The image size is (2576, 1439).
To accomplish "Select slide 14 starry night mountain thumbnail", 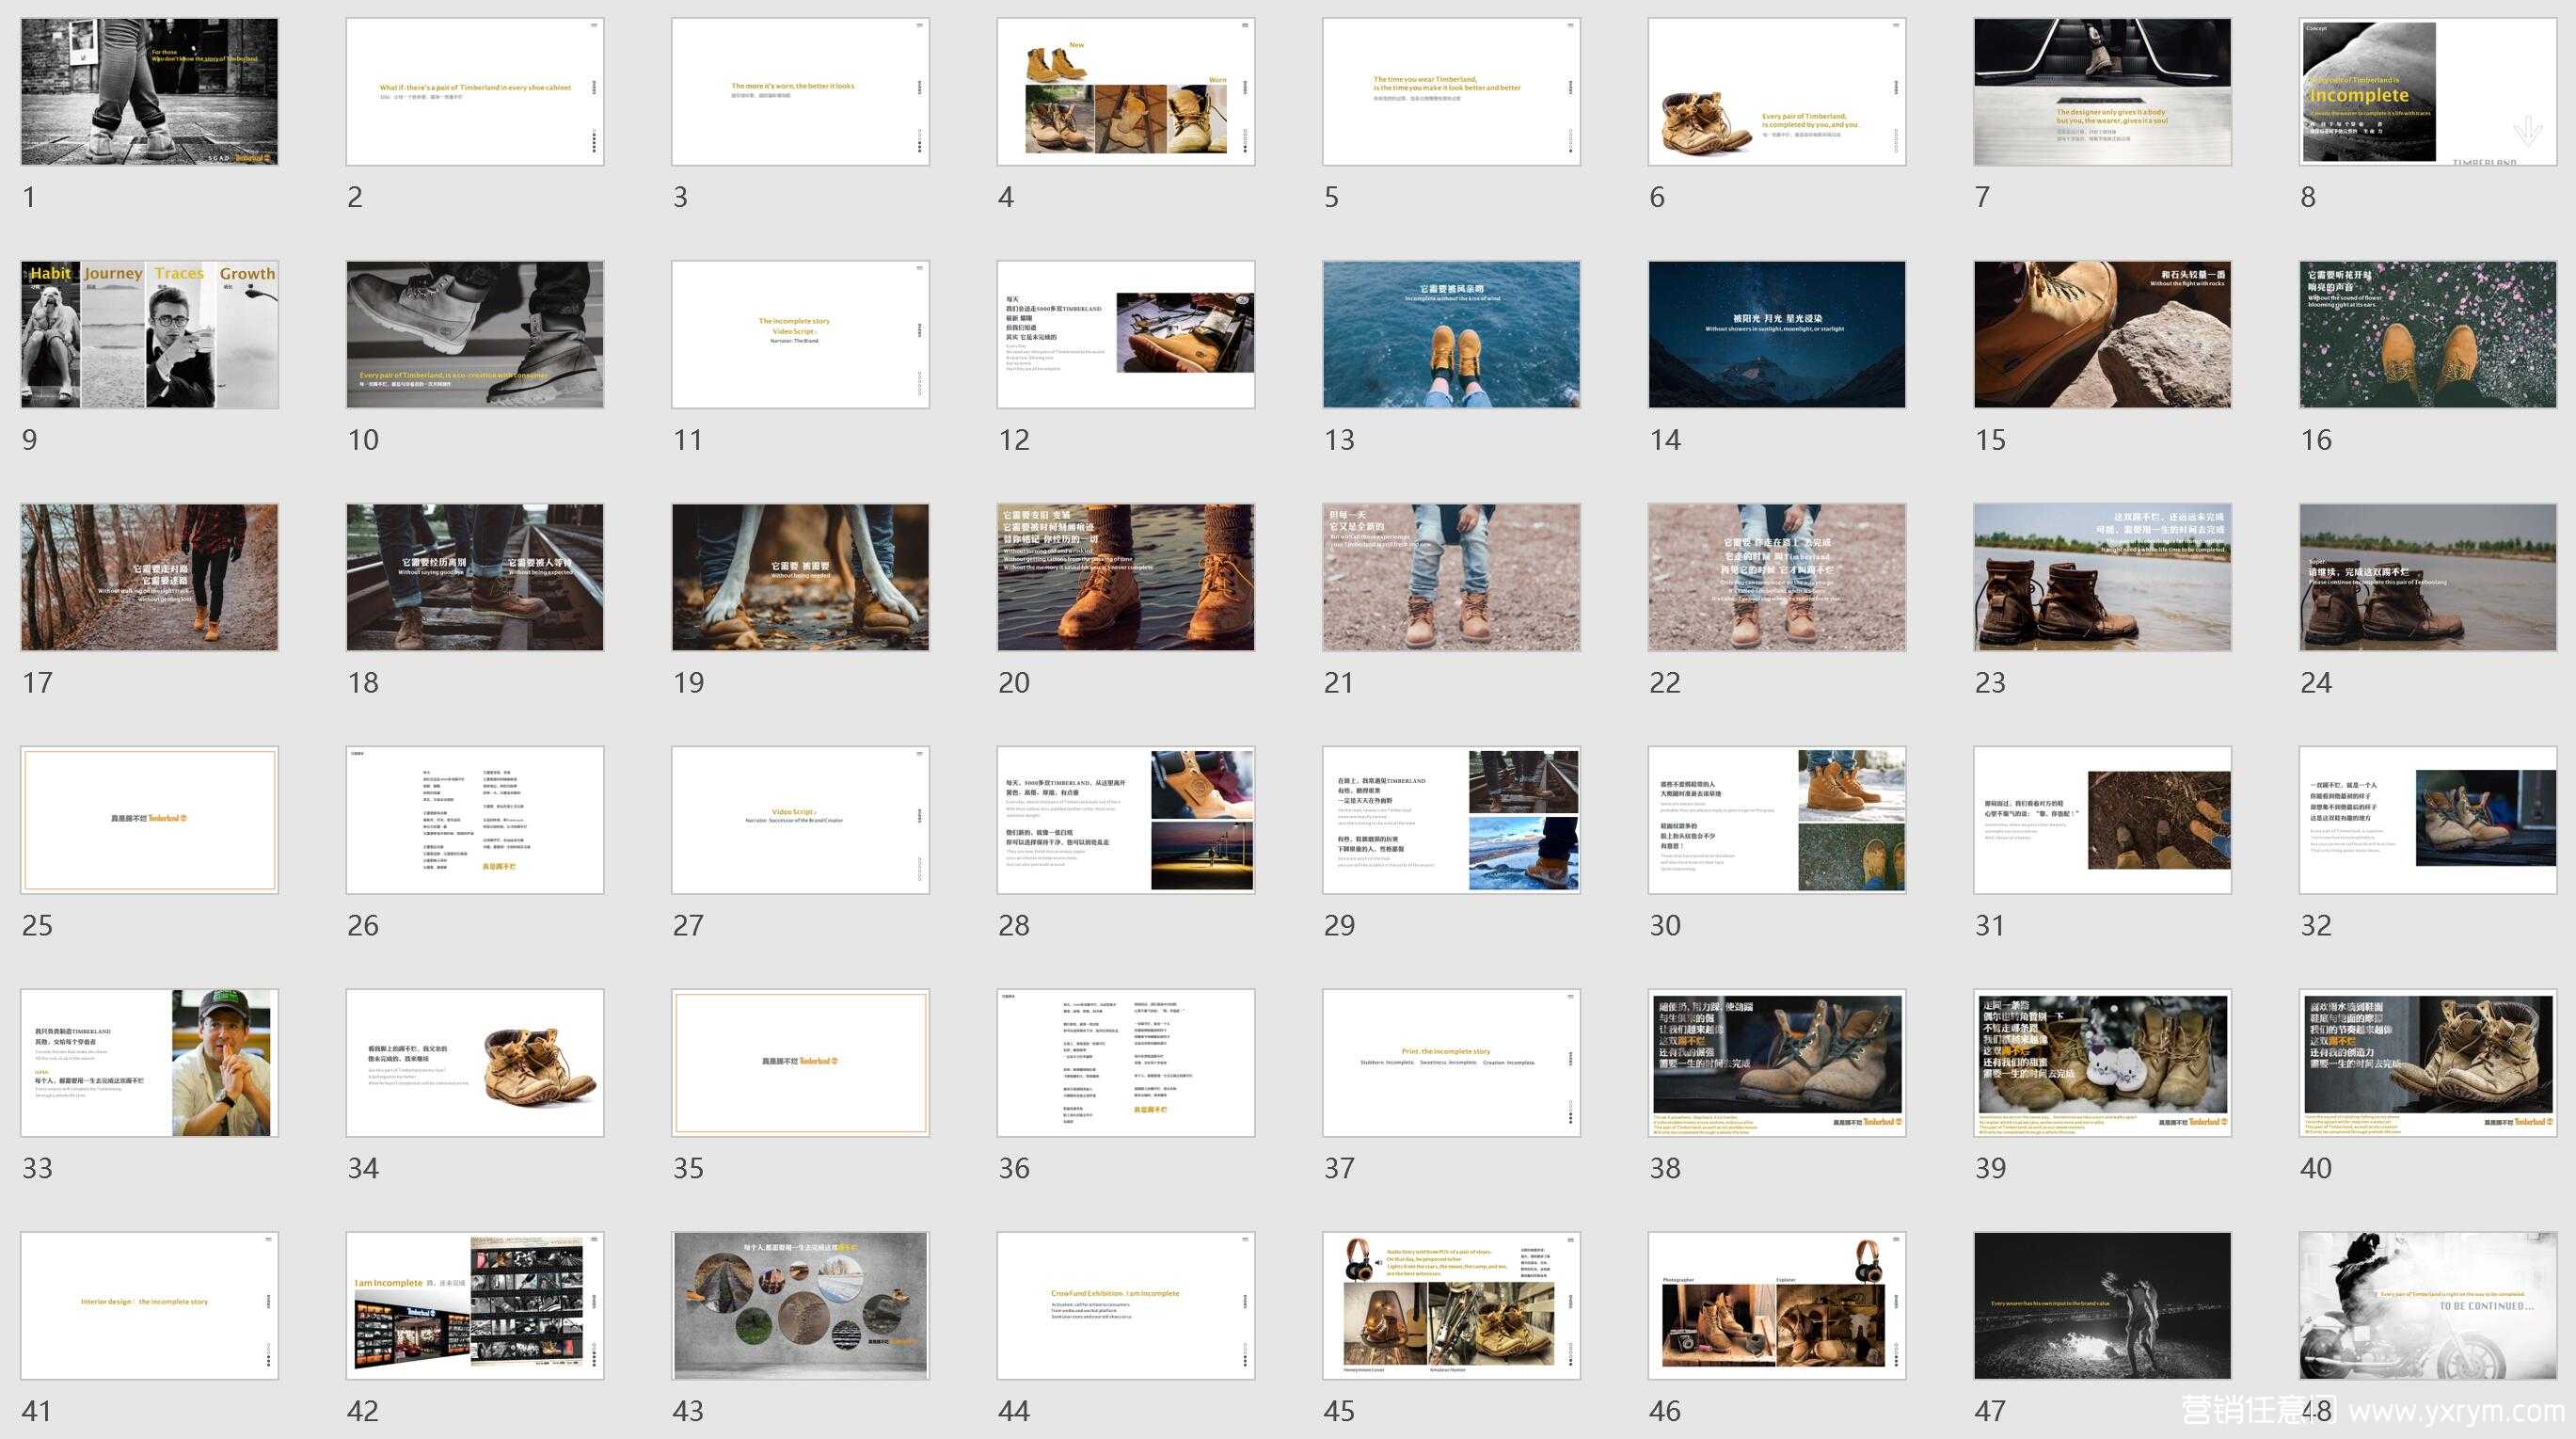I will pos(1777,334).
